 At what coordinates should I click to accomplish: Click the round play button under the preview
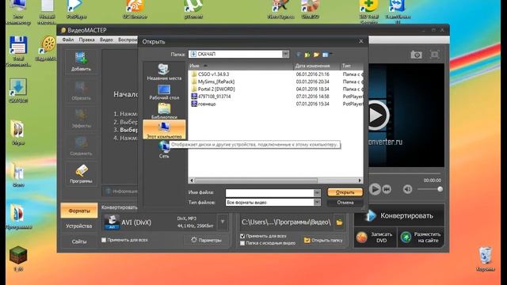[375, 189]
